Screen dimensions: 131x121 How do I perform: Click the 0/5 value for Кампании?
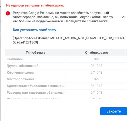click(x=96, y=59)
